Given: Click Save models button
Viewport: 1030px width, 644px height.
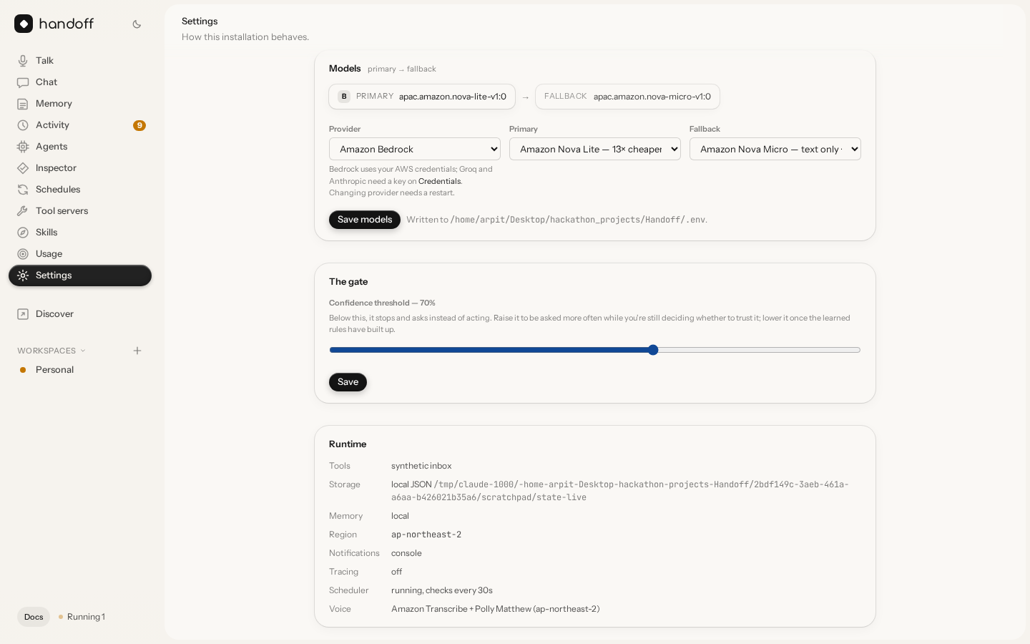Looking at the screenshot, I should click(x=365, y=220).
